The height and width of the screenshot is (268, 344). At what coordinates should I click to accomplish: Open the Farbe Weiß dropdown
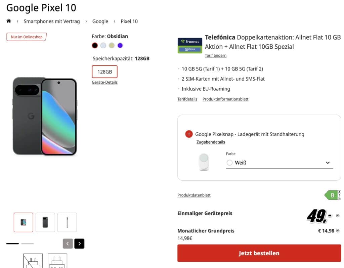pyautogui.click(x=279, y=163)
